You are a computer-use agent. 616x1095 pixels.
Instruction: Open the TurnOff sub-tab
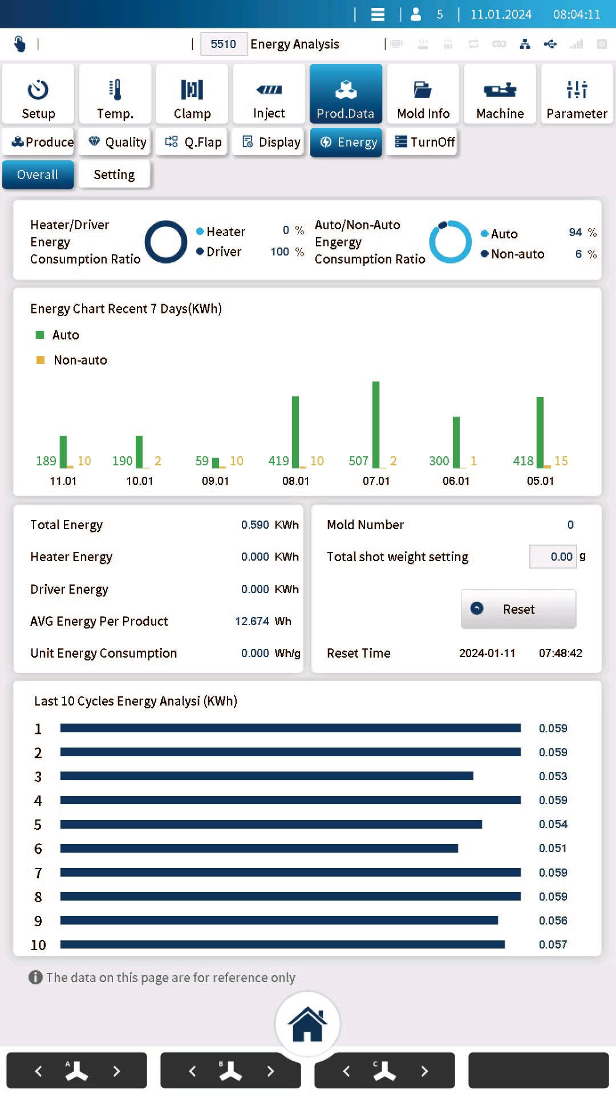click(x=425, y=142)
